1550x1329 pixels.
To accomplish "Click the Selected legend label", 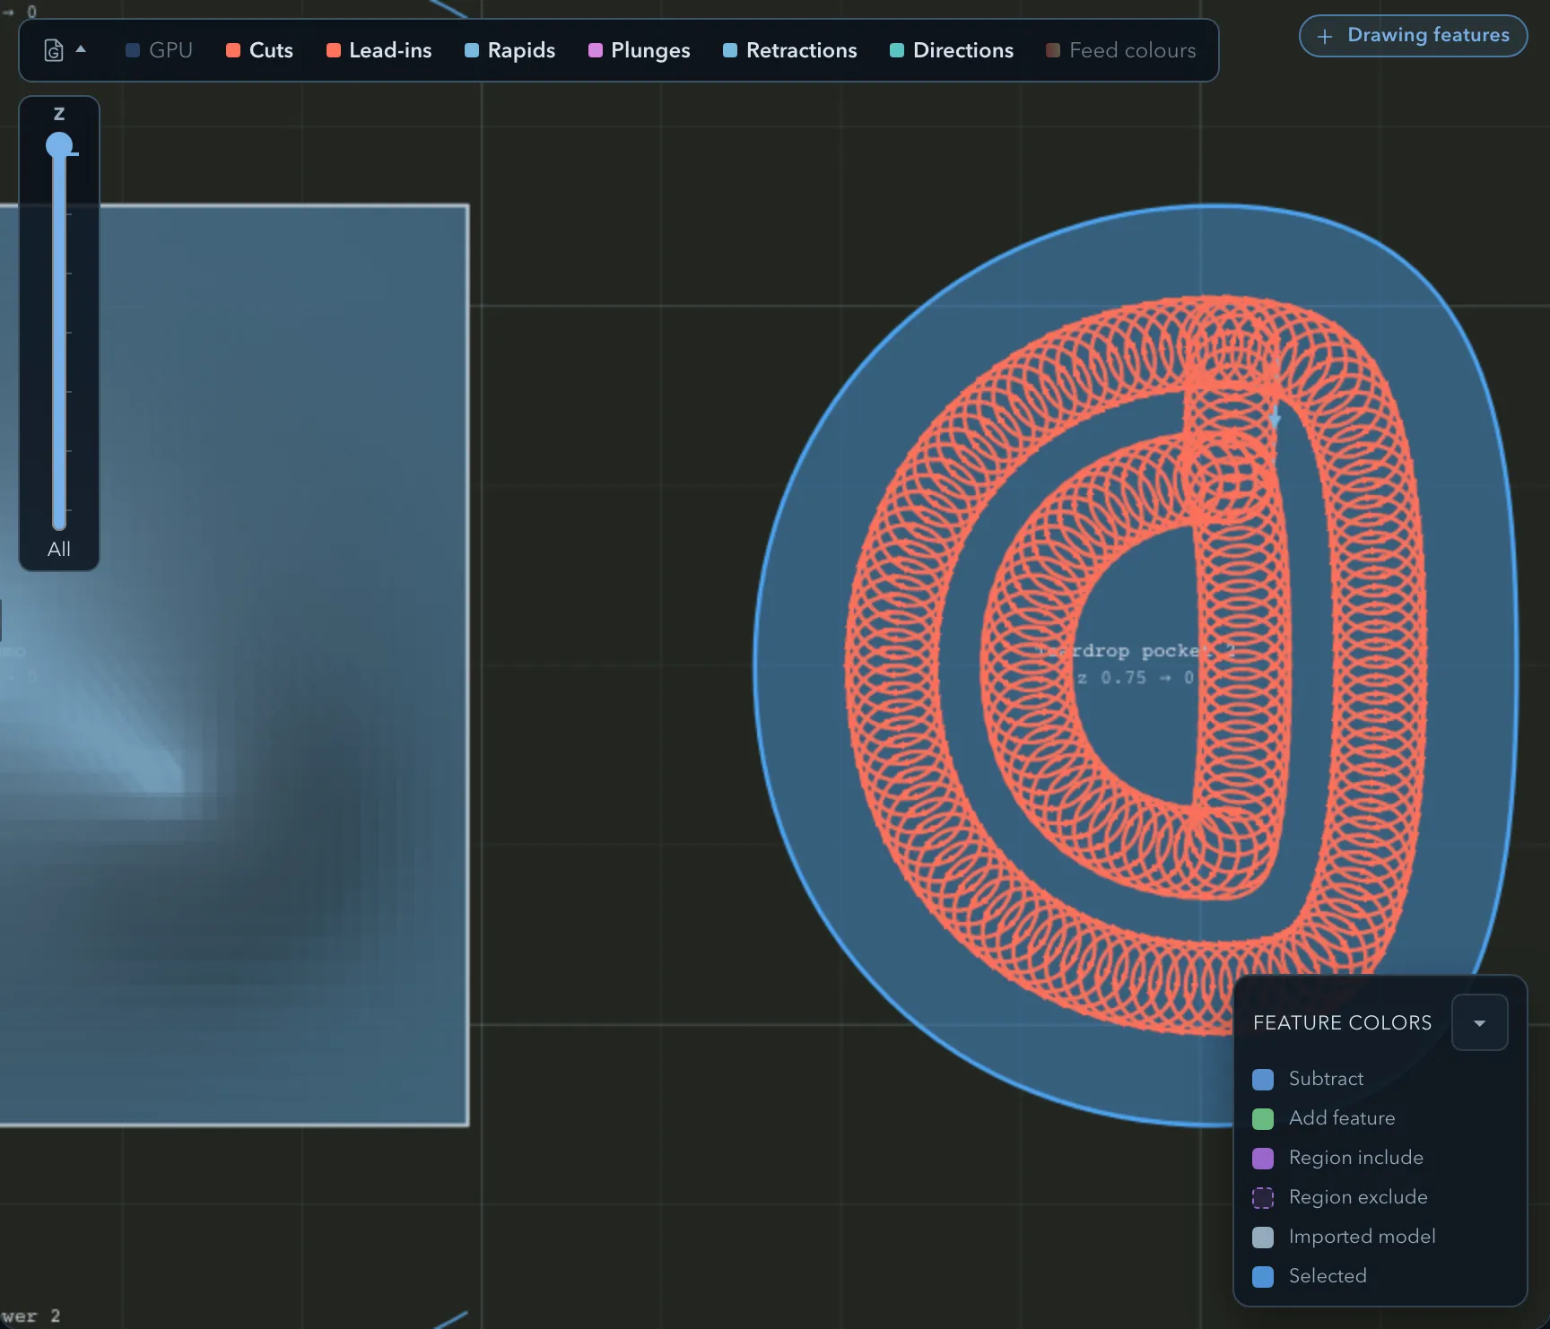I will 1328,1276.
